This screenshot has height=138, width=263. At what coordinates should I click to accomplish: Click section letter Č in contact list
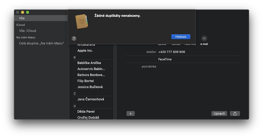75,94
